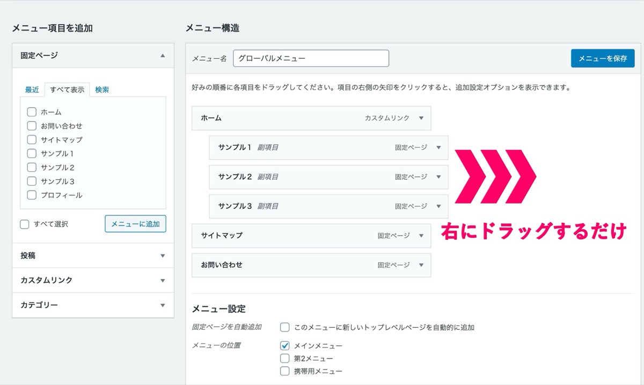Tick the サンプル3 checkbox in the page list
The image size is (644, 385).
click(32, 182)
